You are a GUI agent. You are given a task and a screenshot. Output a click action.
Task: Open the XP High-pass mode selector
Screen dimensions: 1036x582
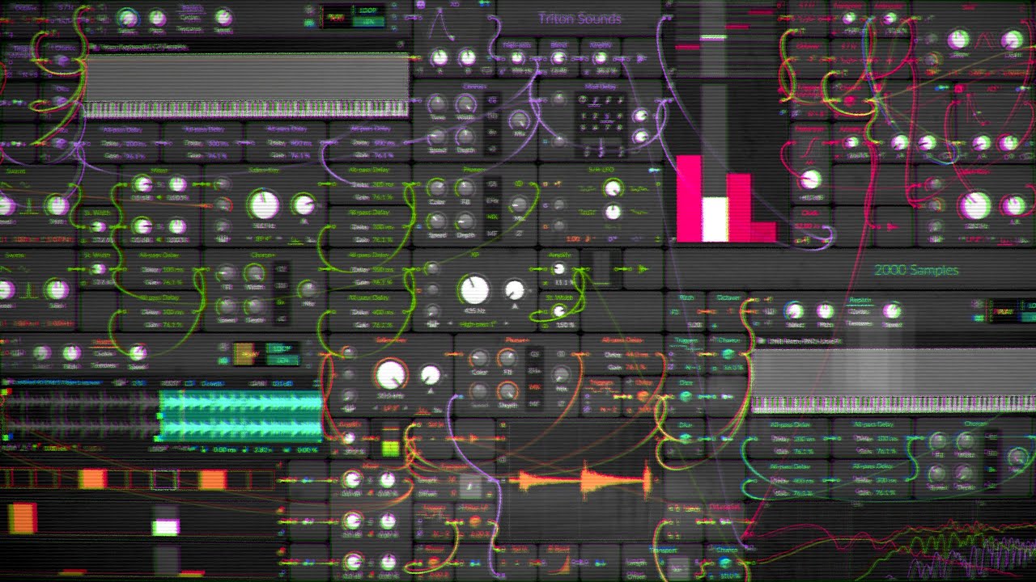tap(479, 324)
